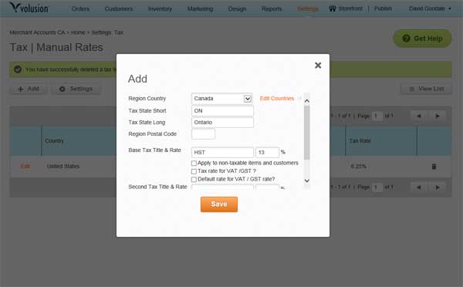463x287 pixels.
Task: Click the Add button with plus icon
Action: pyautogui.click(x=29, y=89)
